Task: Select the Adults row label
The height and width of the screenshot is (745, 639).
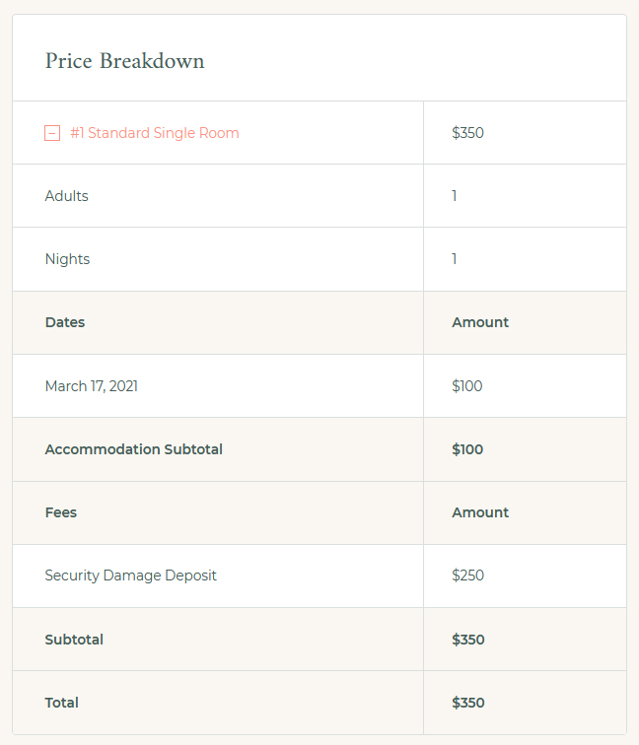Action: [x=67, y=196]
